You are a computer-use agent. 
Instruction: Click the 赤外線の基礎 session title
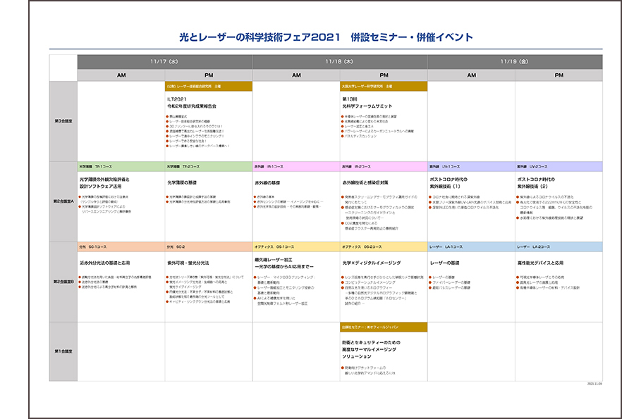(x=267, y=182)
